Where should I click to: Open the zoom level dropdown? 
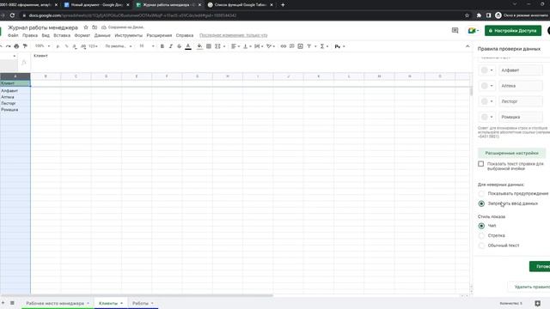(x=42, y=46)
